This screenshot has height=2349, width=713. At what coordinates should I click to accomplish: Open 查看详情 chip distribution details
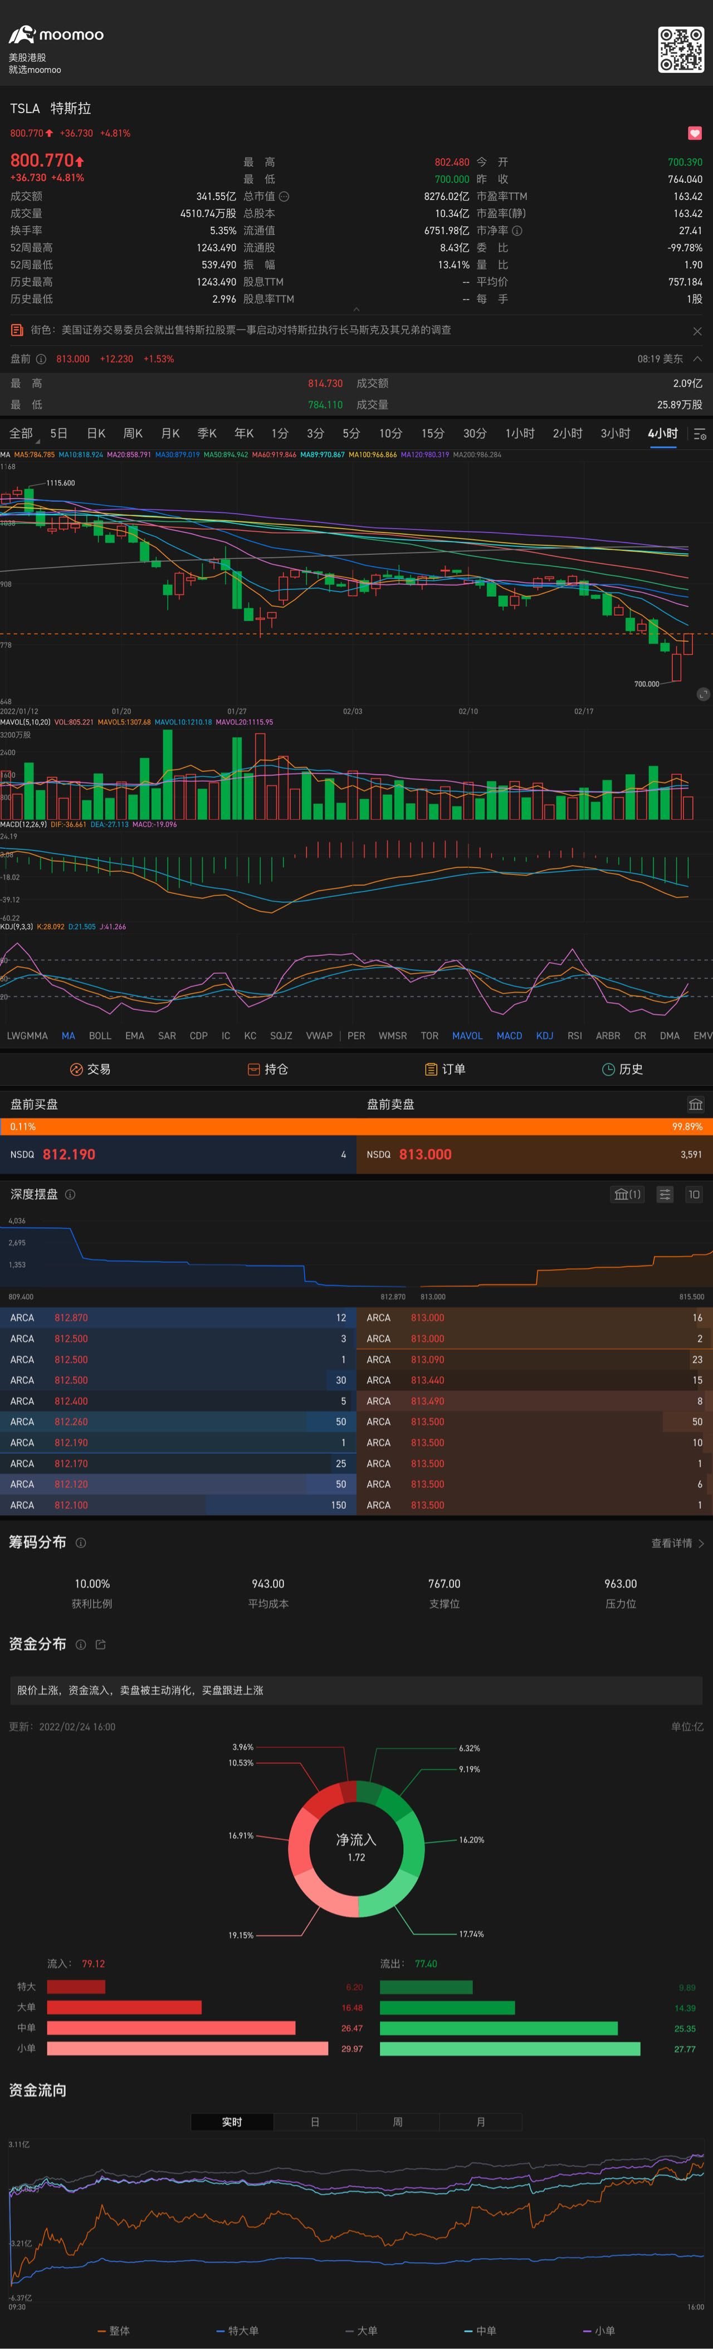tap(677, 1544)
